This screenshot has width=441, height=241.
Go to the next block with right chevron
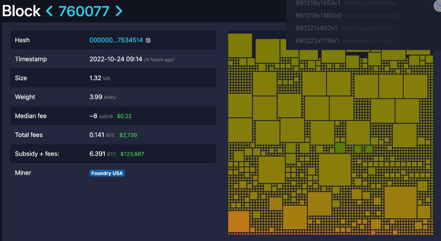[x=119, y=11]
